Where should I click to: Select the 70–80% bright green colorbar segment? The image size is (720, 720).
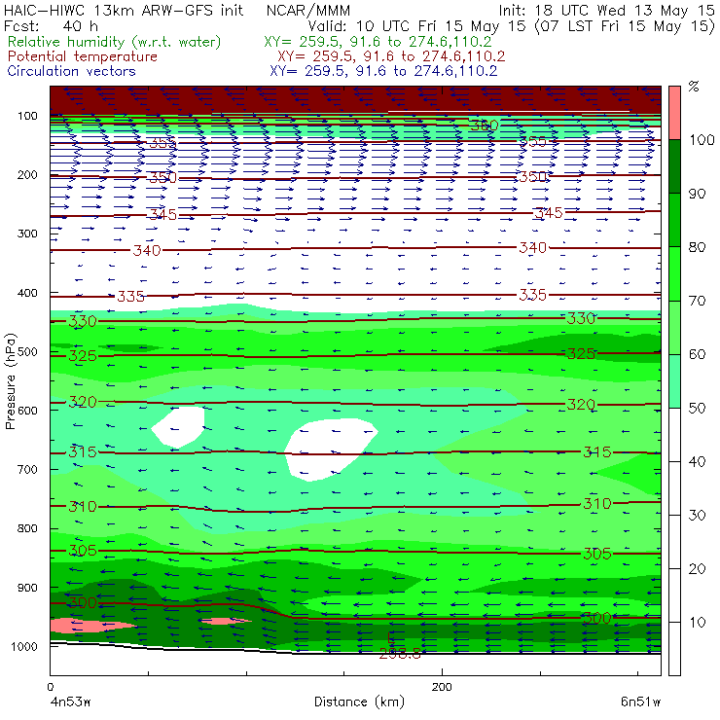pos(674,273)
